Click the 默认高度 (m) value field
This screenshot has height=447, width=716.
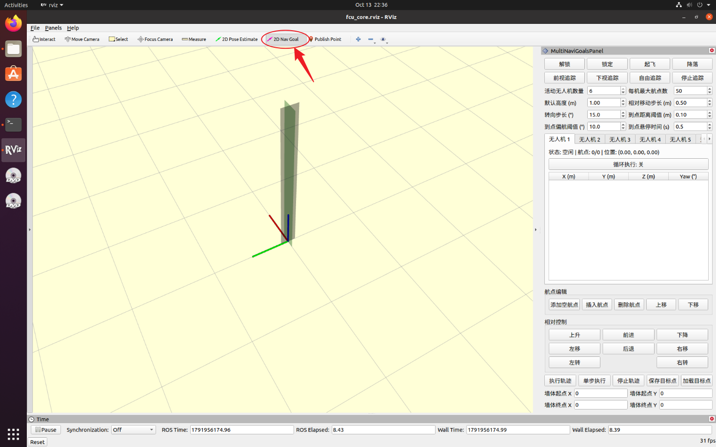coord(604,103)
